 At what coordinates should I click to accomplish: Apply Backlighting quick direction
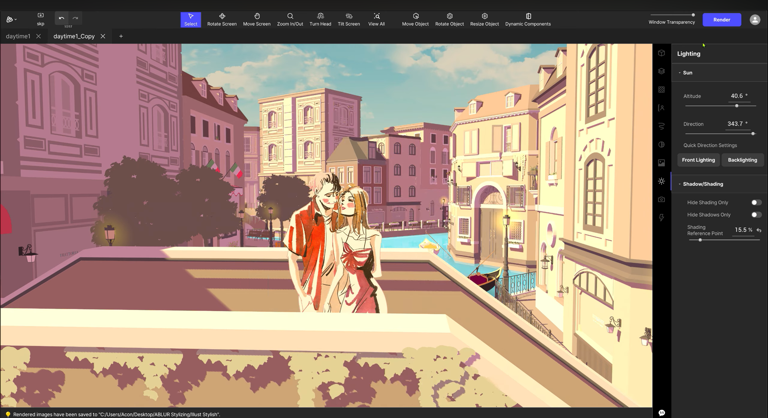pyautogui.click(x=742, y=160)
